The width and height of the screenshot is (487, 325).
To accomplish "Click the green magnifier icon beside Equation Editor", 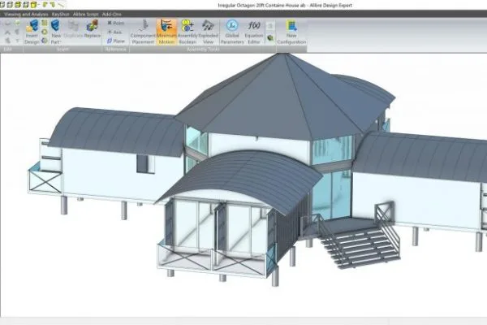I will tap(270, 38).
